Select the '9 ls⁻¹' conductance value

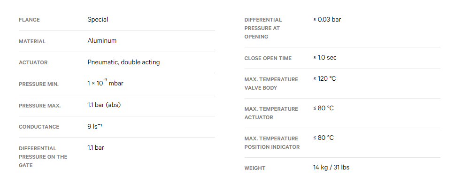95,127
